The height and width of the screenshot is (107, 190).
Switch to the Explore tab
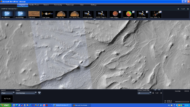23,5
